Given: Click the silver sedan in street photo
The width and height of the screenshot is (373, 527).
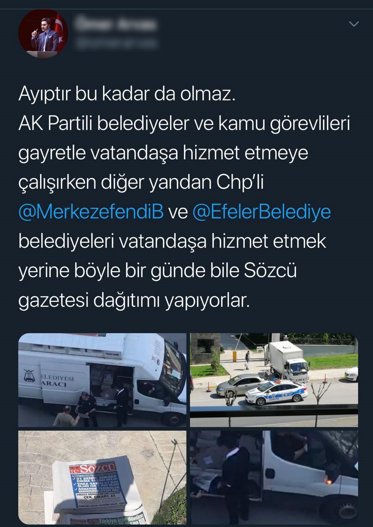Looking at the screenshot, I should pos(240,384).
